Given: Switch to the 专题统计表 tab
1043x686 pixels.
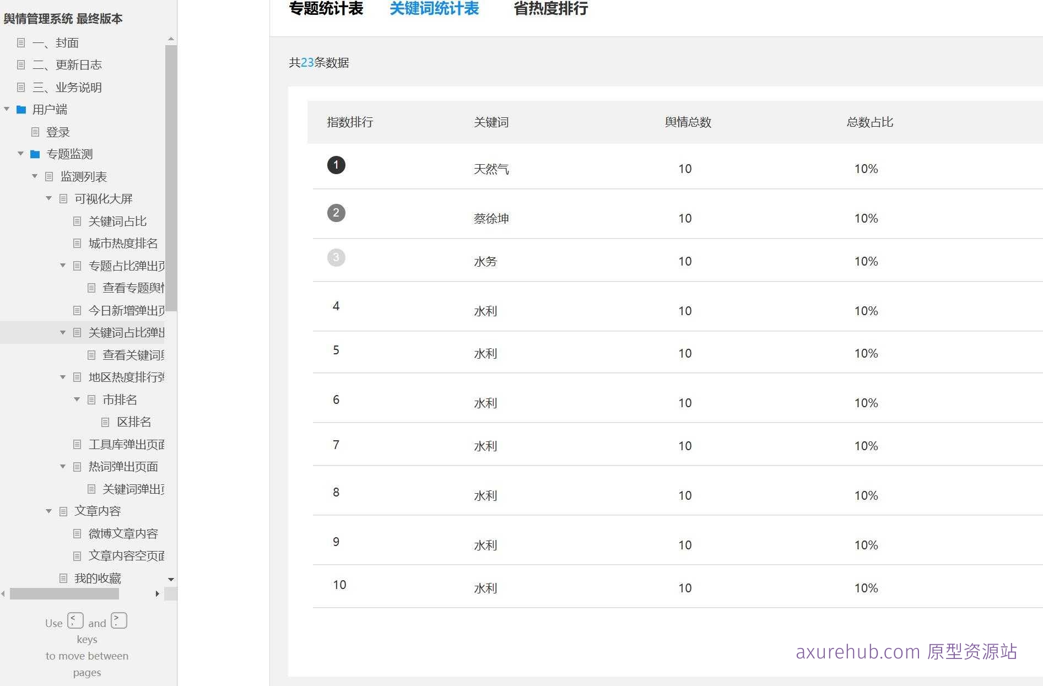Looking at the screenshot, I should 326,8.
